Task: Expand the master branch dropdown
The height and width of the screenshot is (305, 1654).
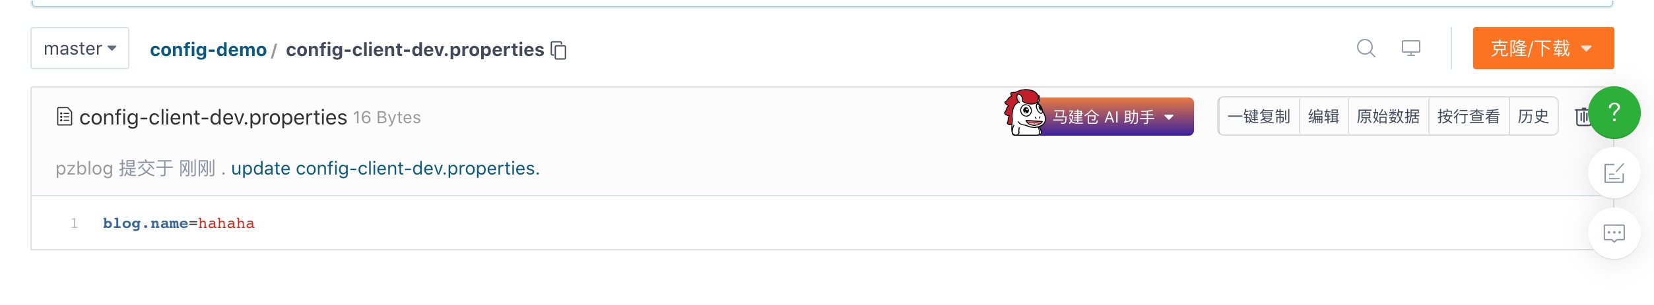Action: (80, 48)
